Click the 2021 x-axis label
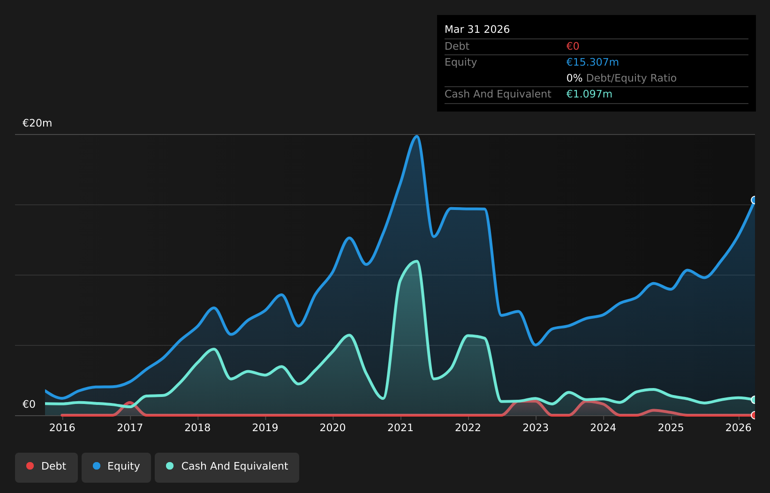 (x=400, y=427)
